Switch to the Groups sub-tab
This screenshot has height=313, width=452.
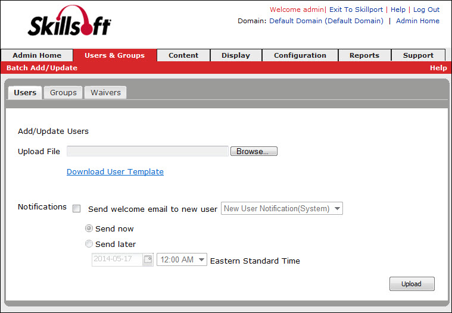pyautogui.click(x=63, y=92)
